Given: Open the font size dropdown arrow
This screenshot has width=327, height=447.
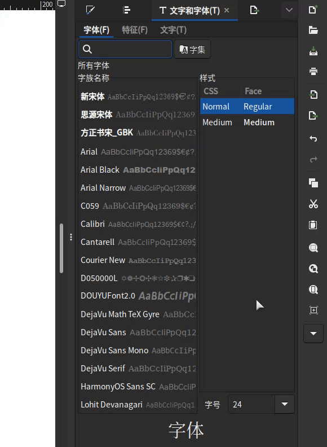Looking at the screenshot, I should (x=284, y=404).
